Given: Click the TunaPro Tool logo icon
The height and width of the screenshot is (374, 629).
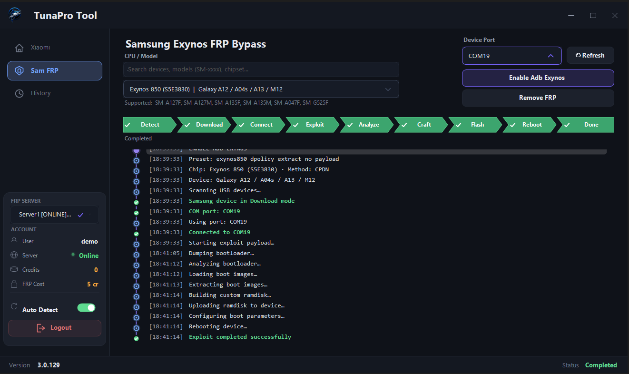Looking at the screenshot, I should pyautogui.click(x=15, y=15).
